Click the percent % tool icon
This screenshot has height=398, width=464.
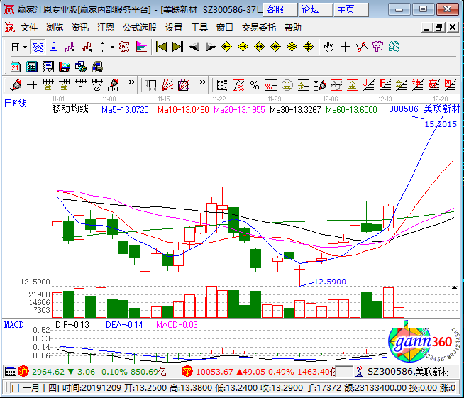(x=255, y=85)
